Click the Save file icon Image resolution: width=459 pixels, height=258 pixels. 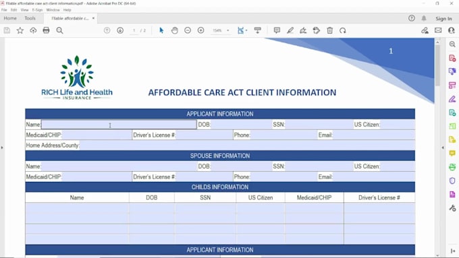tap(7, 30)
